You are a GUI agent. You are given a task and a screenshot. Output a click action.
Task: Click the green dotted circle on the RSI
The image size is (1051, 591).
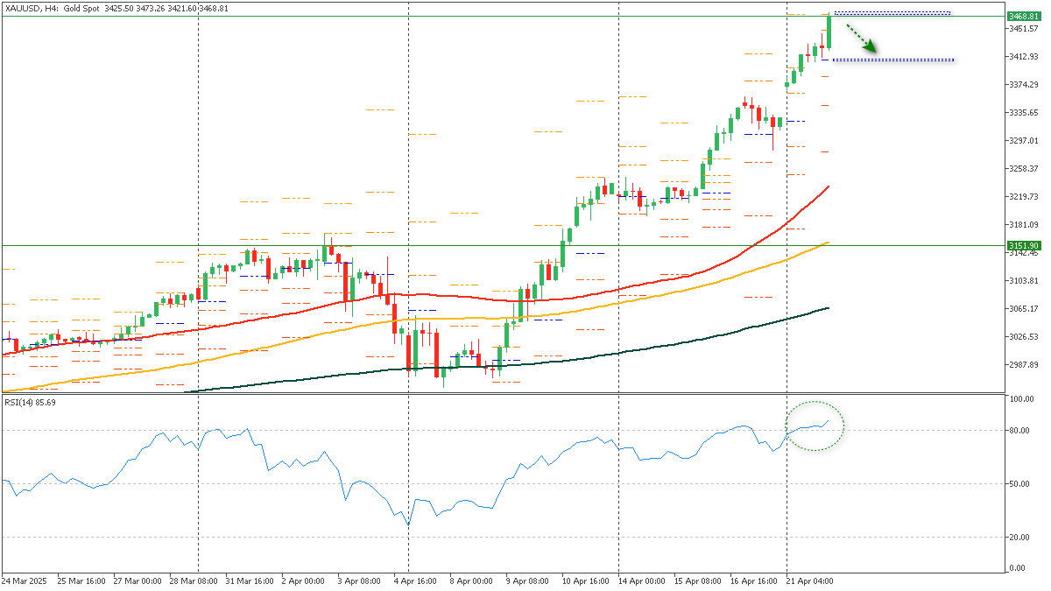[815, 426]
